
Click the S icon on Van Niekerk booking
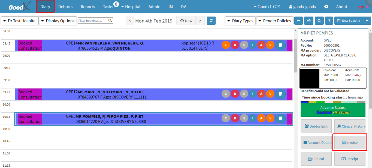(244, 45)
